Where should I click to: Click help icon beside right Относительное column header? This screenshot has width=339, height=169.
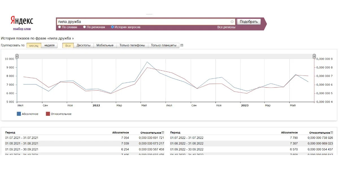tap(331, 133)
